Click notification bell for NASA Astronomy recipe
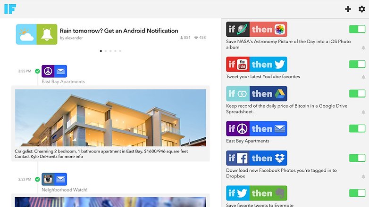The image size is (369, 207). pos(363,48)
